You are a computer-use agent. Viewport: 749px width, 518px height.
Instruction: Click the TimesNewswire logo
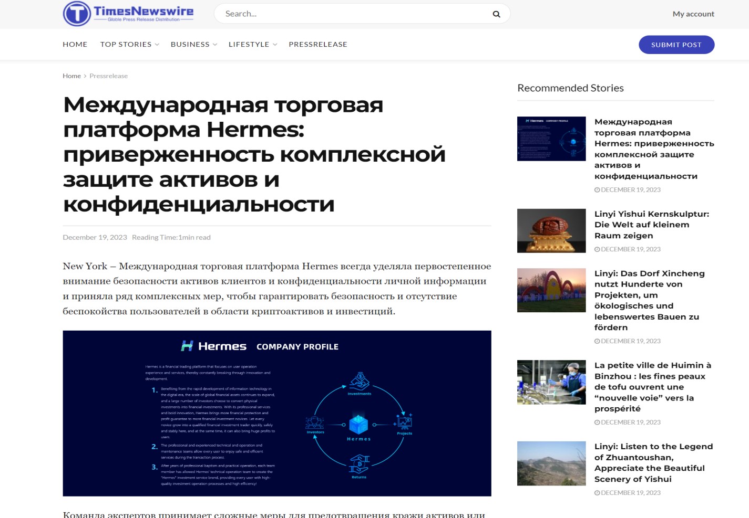tap(128, 14)
